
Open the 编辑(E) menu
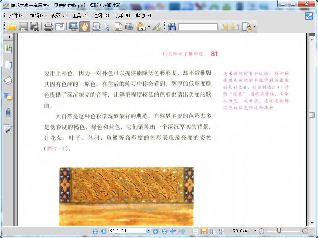pyautogui.click(x=38, y=16)
